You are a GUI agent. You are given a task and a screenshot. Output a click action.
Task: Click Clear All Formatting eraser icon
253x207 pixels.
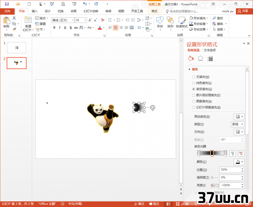click(x=103, y=20)
